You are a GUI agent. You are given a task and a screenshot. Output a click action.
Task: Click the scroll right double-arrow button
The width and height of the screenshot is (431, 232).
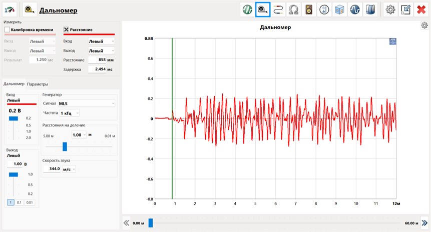[424, 223]
